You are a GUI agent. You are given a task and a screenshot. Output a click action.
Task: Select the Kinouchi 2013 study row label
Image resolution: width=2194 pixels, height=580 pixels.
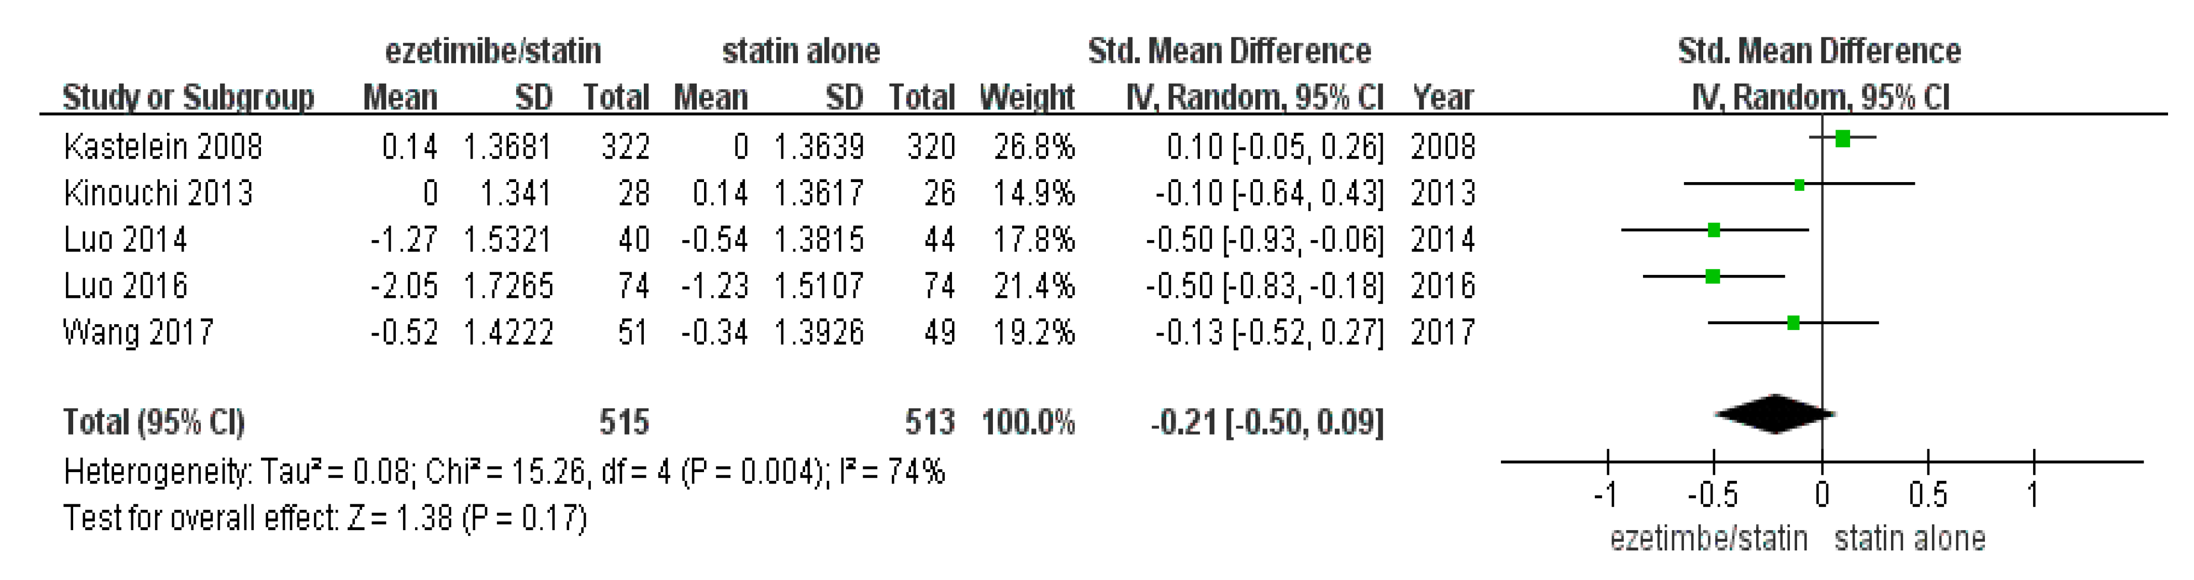tap(158, 194)
